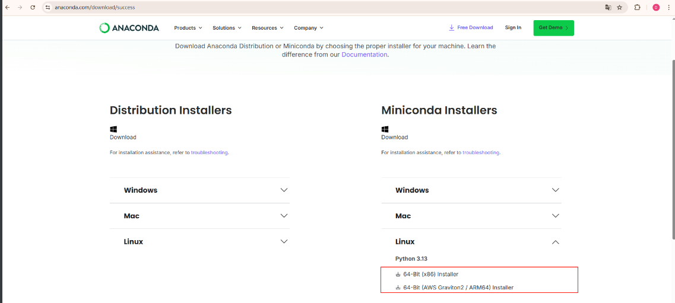Viewport: 675px width, 303px height.
Task: Open site information icon in address bar
Action: tap(47, 7)
